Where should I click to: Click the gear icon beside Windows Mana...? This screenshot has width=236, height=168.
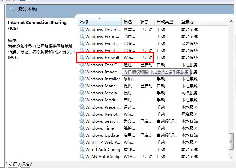point(82,86)
